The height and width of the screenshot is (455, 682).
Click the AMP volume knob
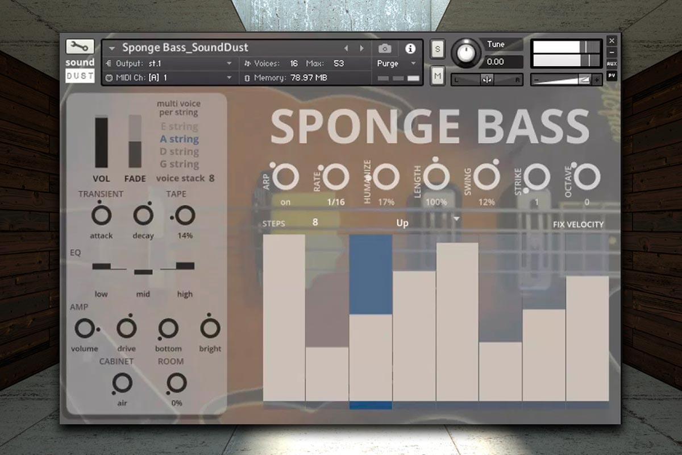pyautogui.click(x=85, y=328)
